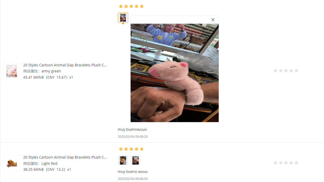Open first product's Slap Bracelets title link

(65, 65)
